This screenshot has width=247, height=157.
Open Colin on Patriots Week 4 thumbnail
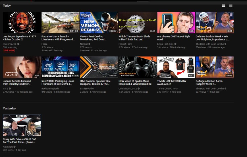coord(215,23)
